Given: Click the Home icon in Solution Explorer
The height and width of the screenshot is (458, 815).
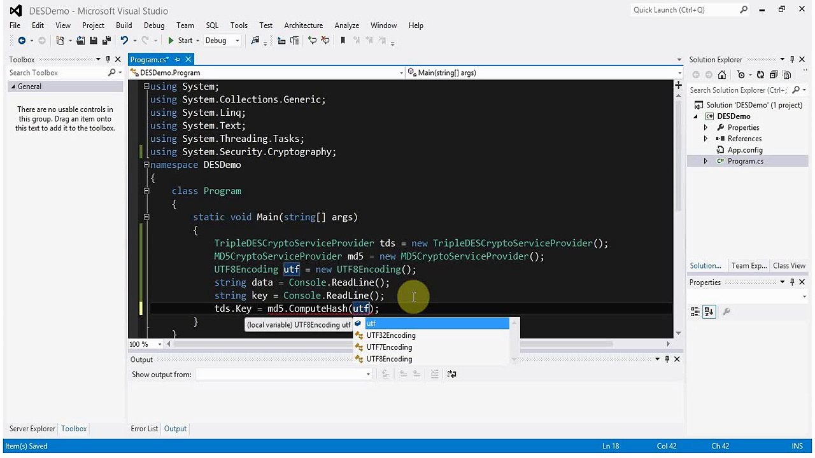Looking at the screenshot, I should coord(723,75).
